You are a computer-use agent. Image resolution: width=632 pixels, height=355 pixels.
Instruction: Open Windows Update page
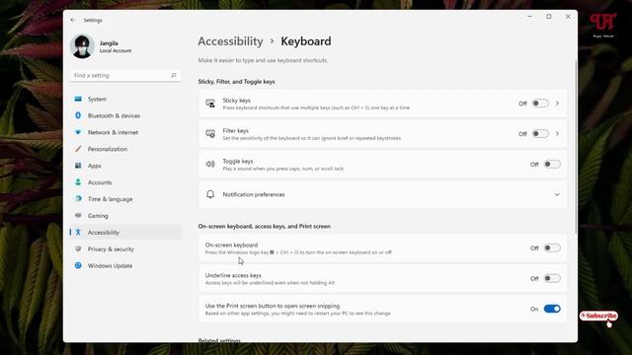click(125, 265)
